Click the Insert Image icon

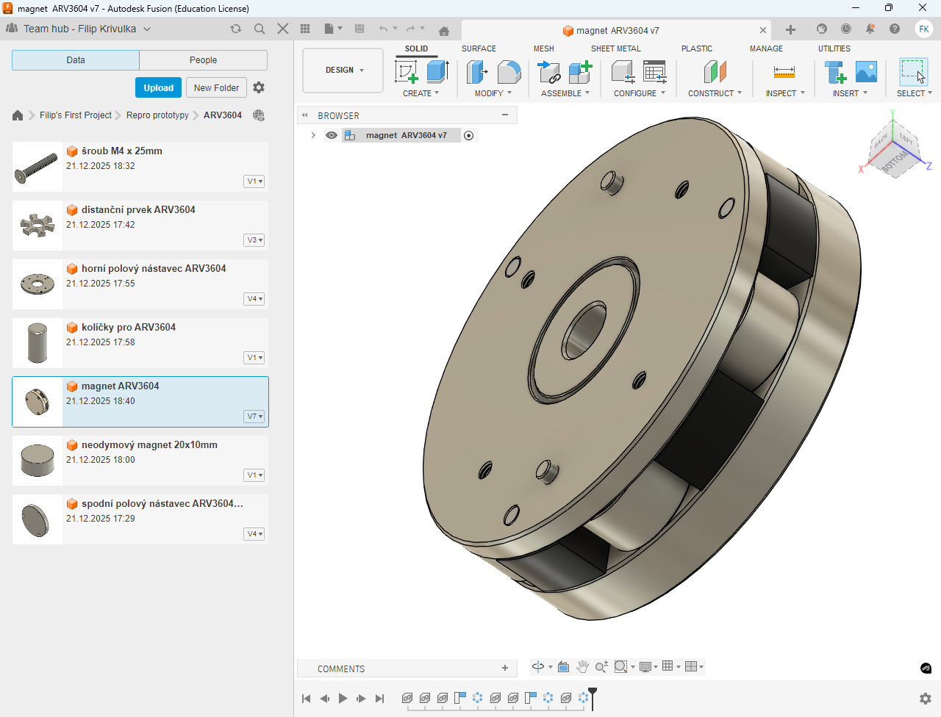(866, 72)
